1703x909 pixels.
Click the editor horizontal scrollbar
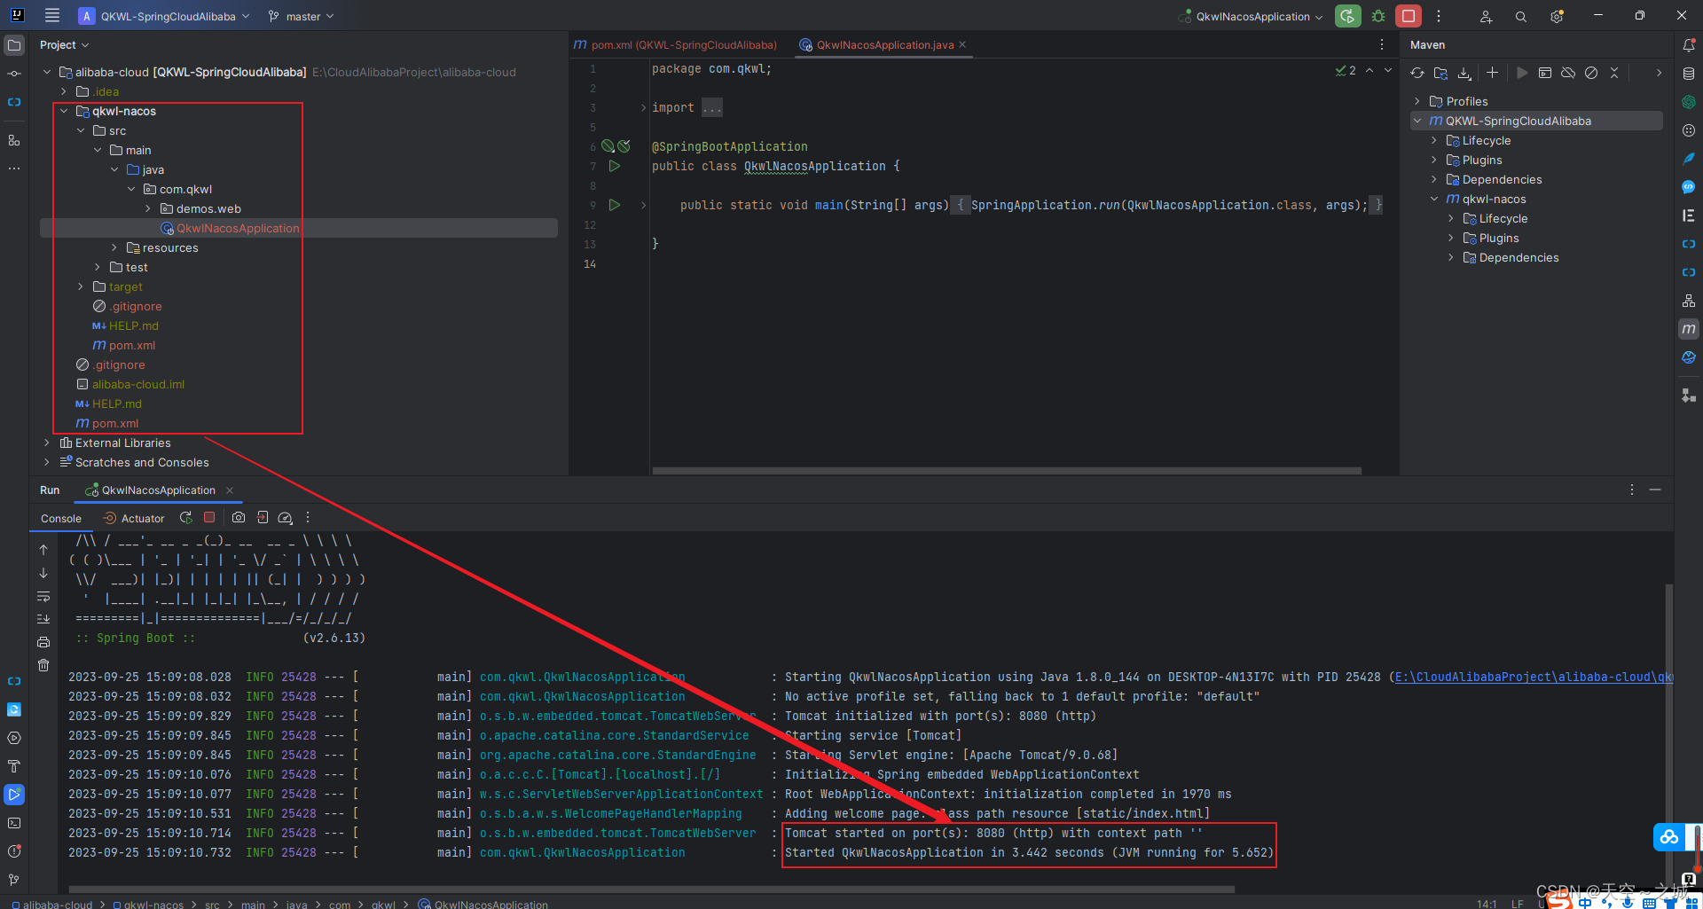point(1007,471)
